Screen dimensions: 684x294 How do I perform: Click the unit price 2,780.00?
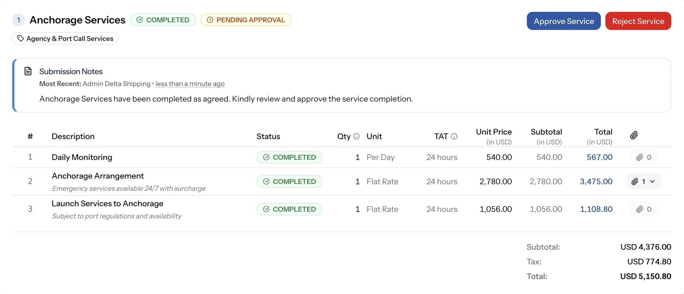coord(495,181)
